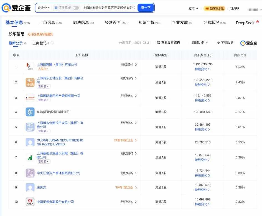Image resolution: width=262 pixels, height=216 pixels.
Task: Click the blue 东 logo icon
Action: pyautogui.click(x=30, y=112)
